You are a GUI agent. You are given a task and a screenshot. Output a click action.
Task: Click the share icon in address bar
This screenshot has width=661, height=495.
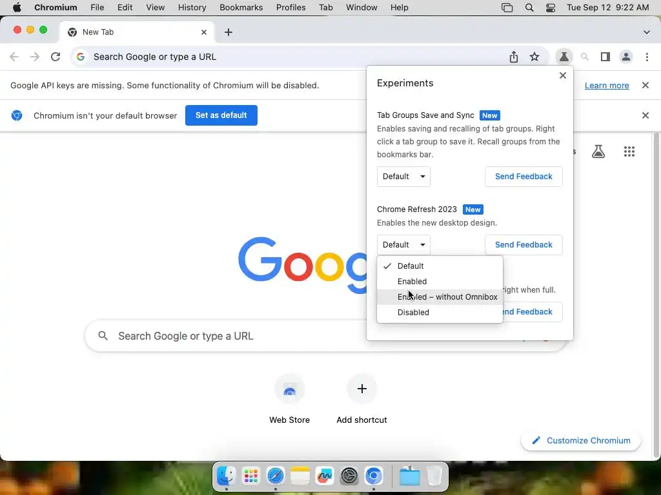(513, 57)
